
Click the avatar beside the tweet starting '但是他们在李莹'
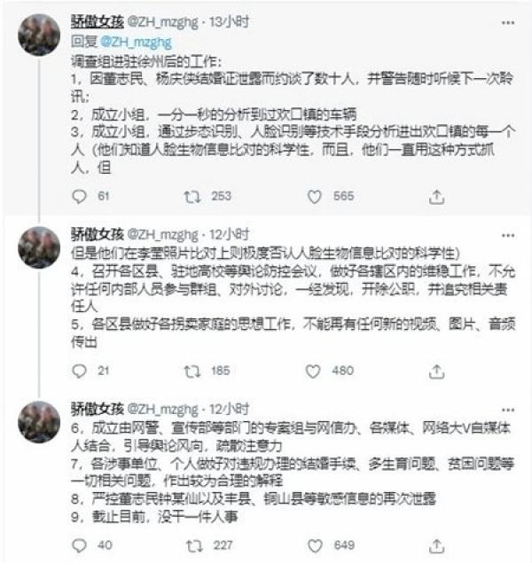(40, 246)
